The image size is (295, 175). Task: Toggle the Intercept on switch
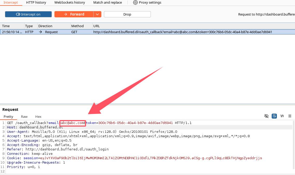point(28,14)
